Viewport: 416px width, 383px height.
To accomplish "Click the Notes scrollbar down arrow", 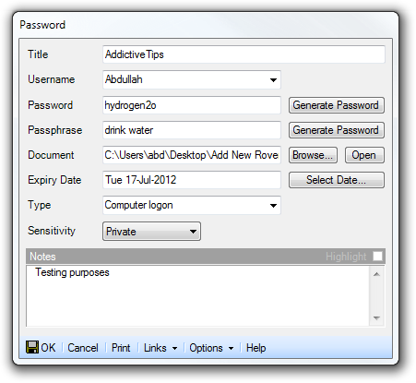I will (x=376, y=318).
